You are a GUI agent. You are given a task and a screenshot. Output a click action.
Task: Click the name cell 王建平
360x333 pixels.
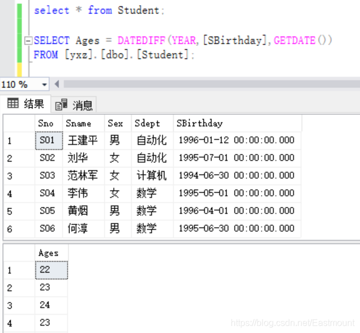pyautogui.click(x=83, y=141)
